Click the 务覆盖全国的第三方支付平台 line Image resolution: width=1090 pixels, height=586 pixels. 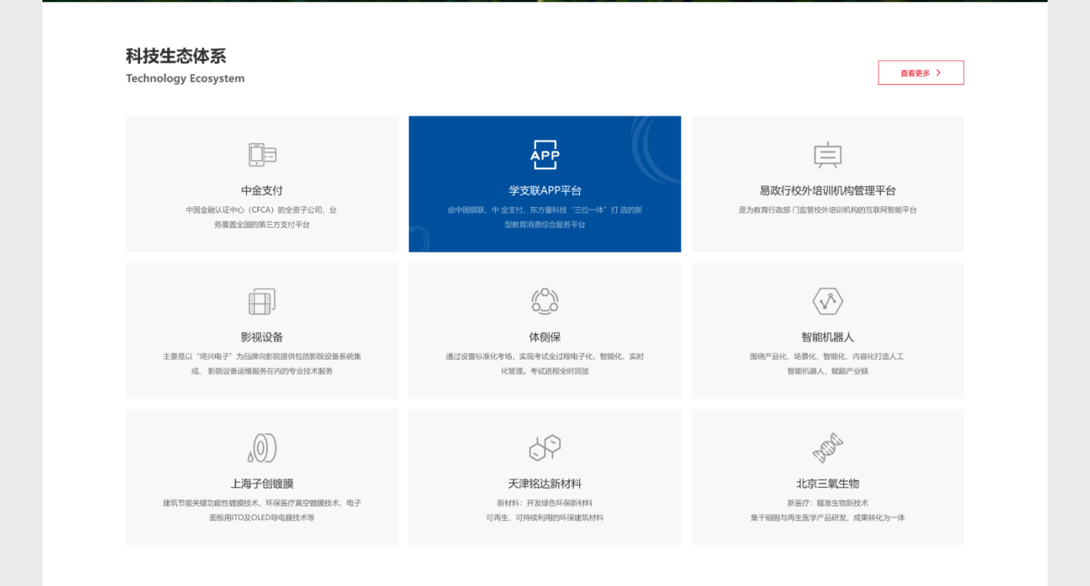point(262,225)
